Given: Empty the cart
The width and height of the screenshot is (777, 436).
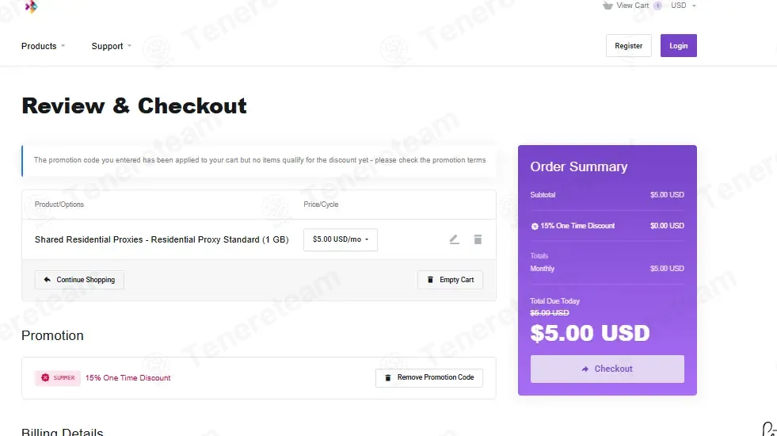Looking at the screenshot, I should [x=450, y=280].
